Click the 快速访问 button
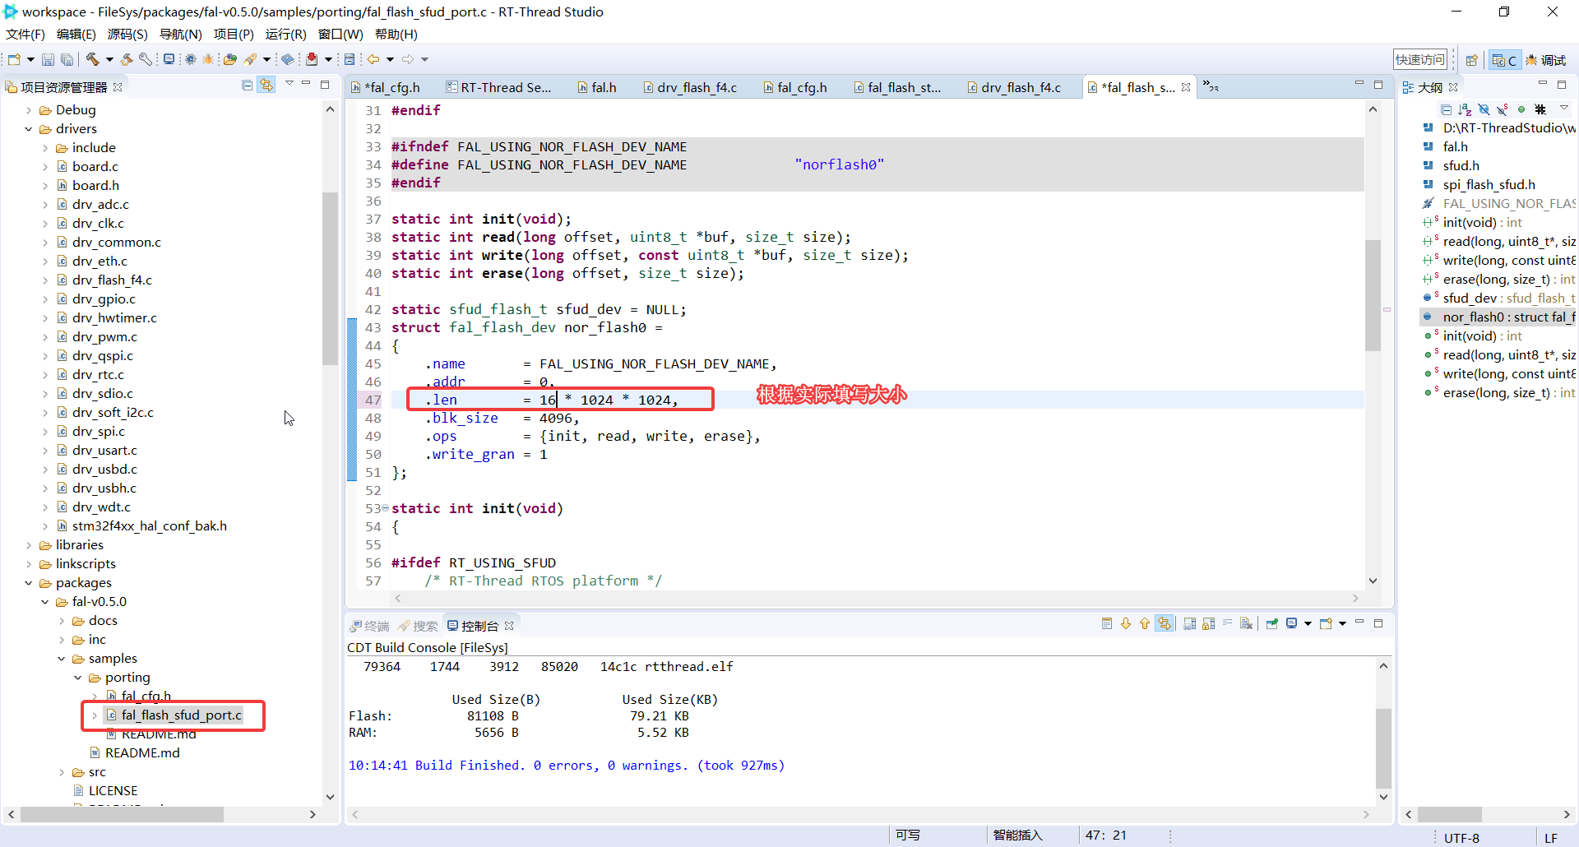The width and height of the screenshot is (1579, 847). click(x=1419, y=59)
